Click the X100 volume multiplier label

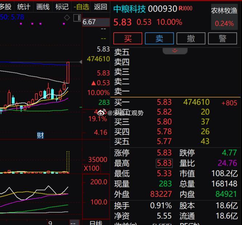pyautogui.click(x=91, y=168)
